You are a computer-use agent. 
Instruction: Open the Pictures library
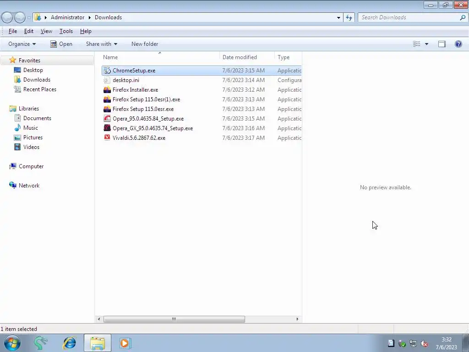point(33,137)
